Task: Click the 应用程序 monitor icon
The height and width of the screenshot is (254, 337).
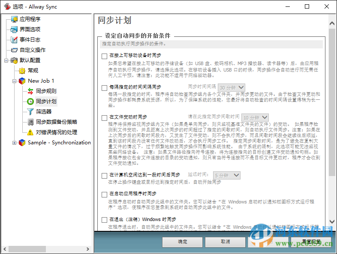Action: 15,19
